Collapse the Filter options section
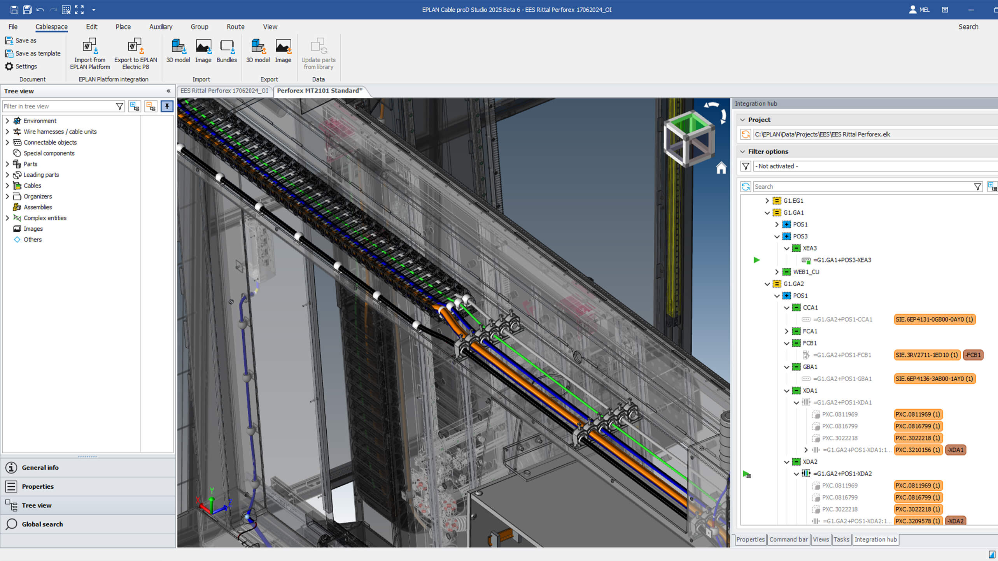 pos(742,152)
